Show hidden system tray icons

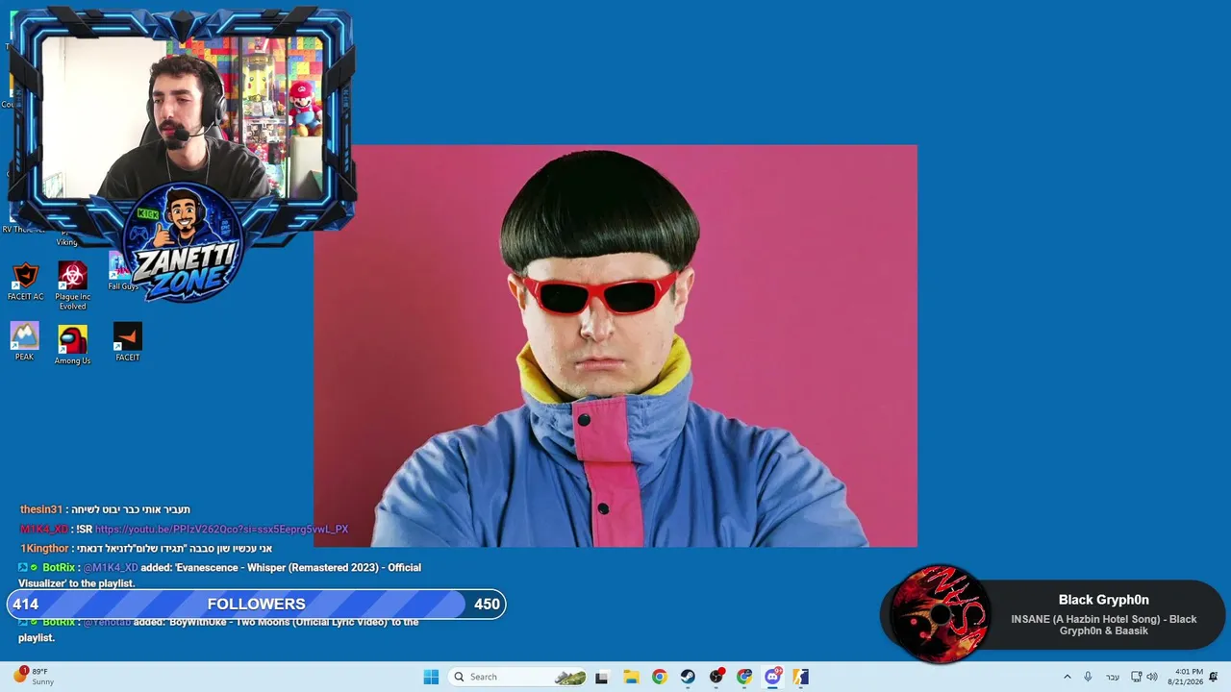[1067, 677]
